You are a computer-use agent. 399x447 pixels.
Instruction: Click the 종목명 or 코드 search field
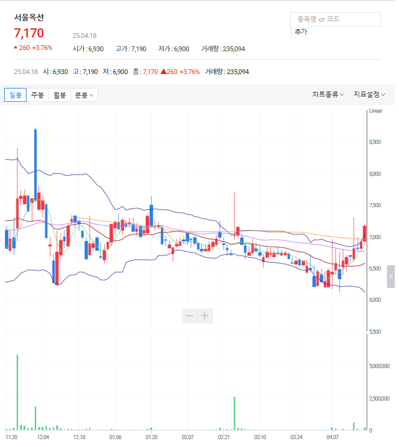coord(335,19)
